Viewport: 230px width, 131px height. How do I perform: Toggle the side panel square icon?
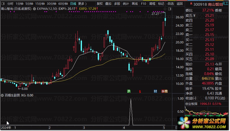[170, 9]
